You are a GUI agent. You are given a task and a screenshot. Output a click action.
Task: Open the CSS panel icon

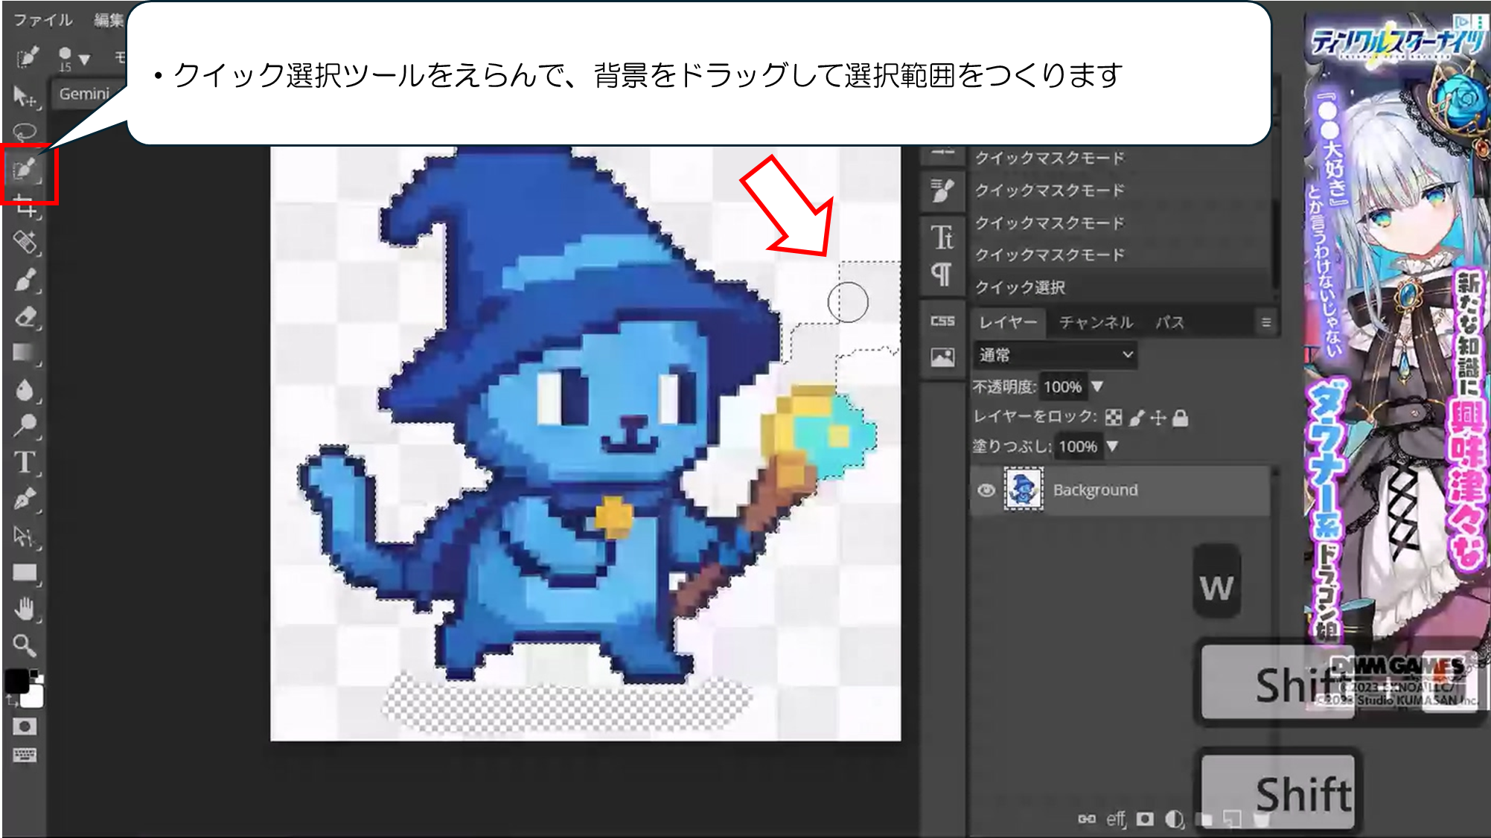pos(942,321)
